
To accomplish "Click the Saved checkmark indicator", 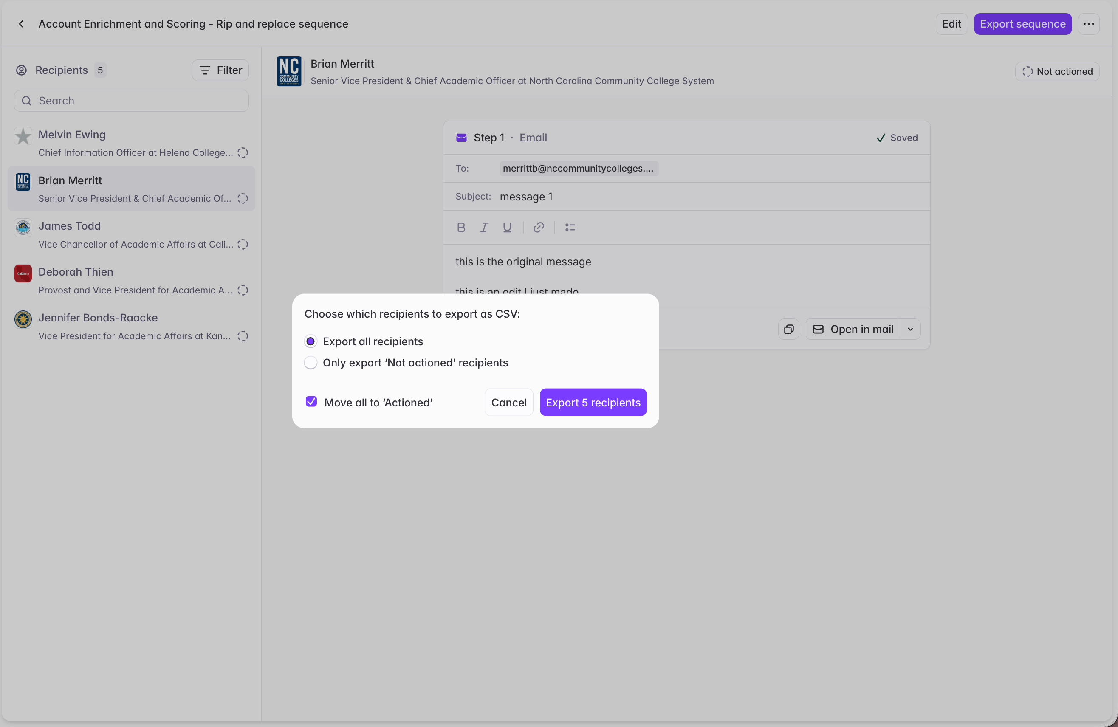I will tap(896, 138).
